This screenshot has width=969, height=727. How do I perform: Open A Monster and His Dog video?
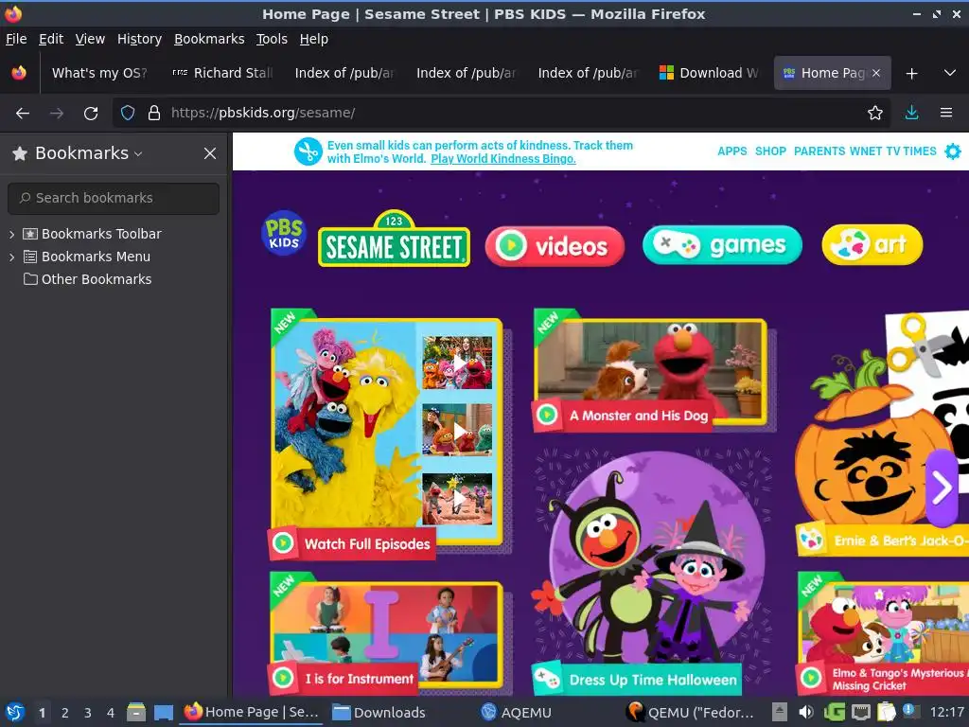point(652,371)
